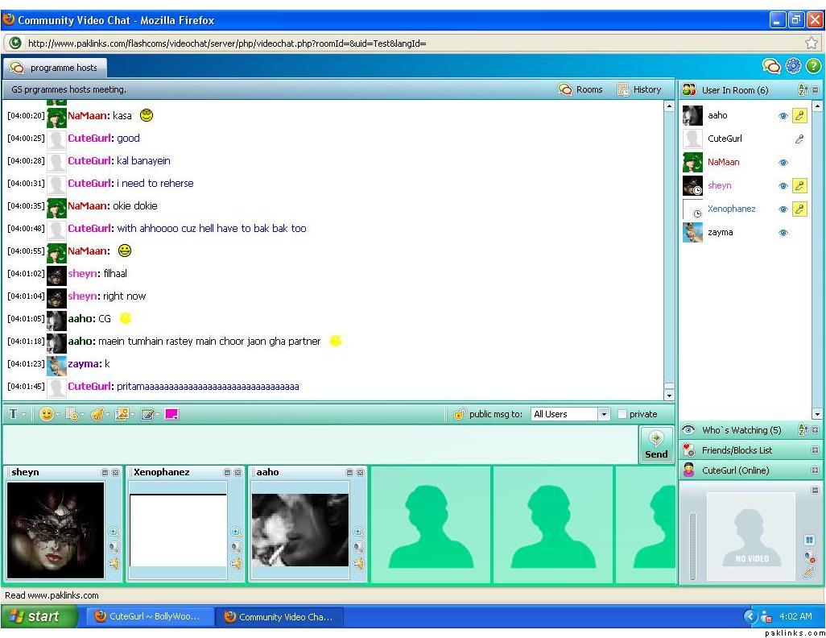Image resolution: width=826 pixels, height=638 pixels.
Task: Toggle the eye icon next to NaMaan
Action: pos(783,163)
